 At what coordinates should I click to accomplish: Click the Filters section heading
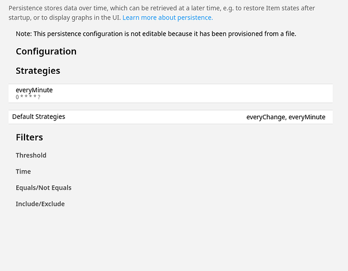pyautogui.click(x=29, y=137)
